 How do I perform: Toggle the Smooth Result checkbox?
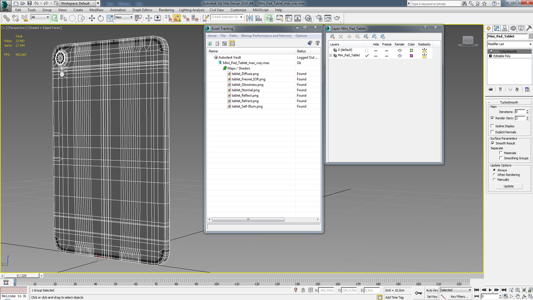coord(492,143)
